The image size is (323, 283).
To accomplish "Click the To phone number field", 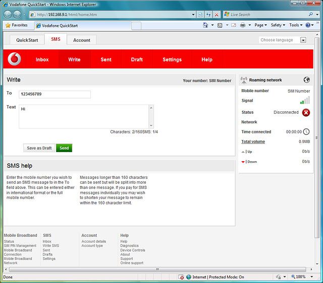I will tap(55, 94).
